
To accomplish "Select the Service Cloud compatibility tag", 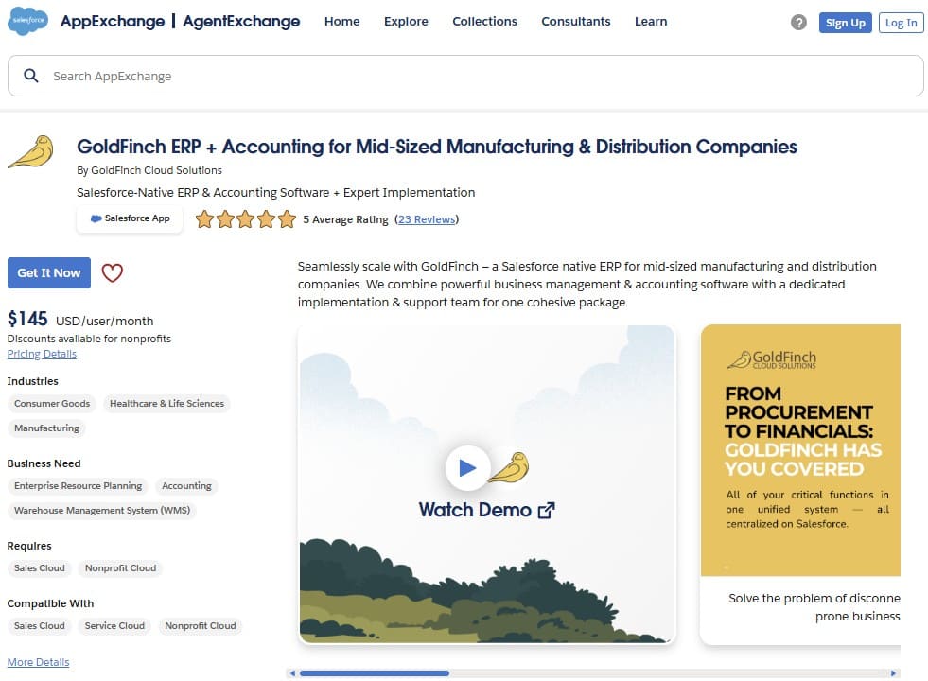I will (x=114, y=626).
